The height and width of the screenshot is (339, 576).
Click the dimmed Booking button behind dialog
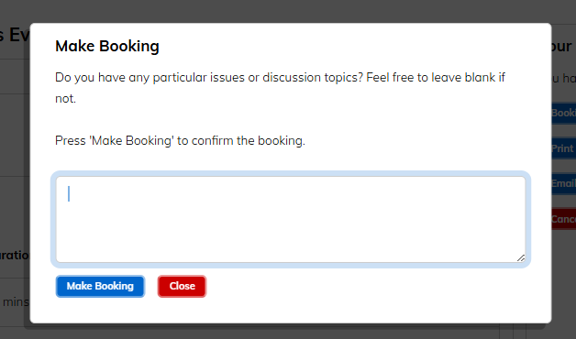[563, 113]
